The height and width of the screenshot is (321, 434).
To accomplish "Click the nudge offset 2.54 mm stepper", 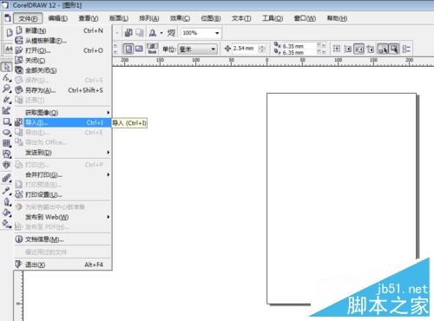I will (262, 49).
